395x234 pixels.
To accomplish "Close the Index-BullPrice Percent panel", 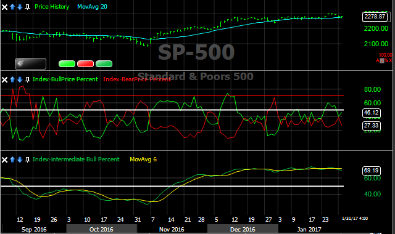I will pos(4,79).
